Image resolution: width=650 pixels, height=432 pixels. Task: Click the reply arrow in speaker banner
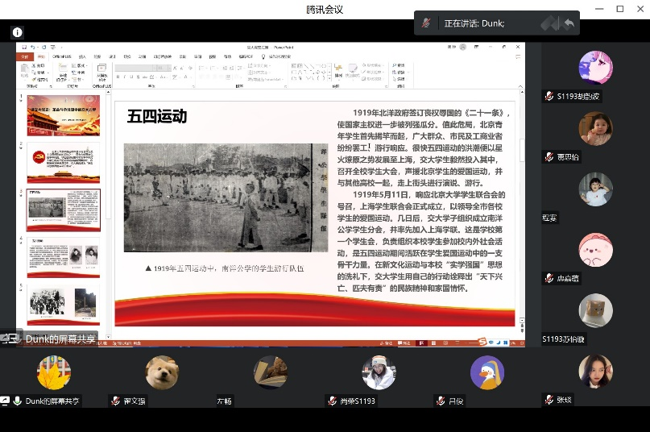[569, 23]
